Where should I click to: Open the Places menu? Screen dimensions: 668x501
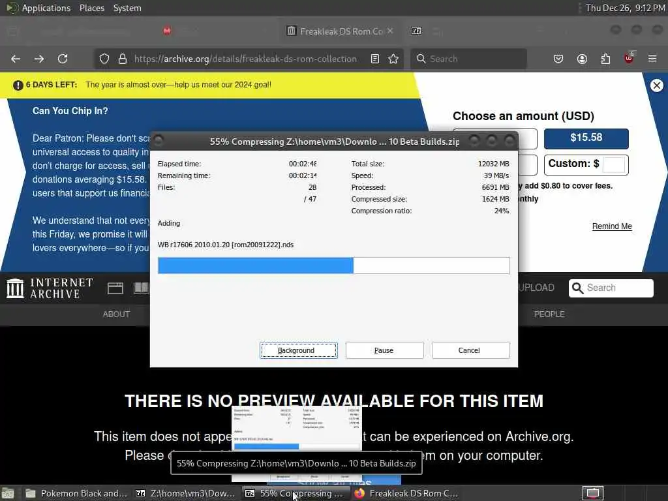(92, 8)
